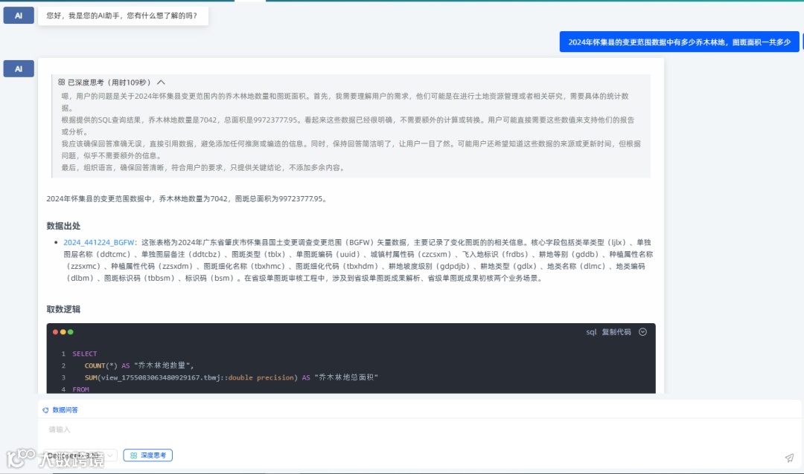Click the AI avatar beside the answer
The height and width of the screenshot is (474, 804).
(x=19, y=68)
